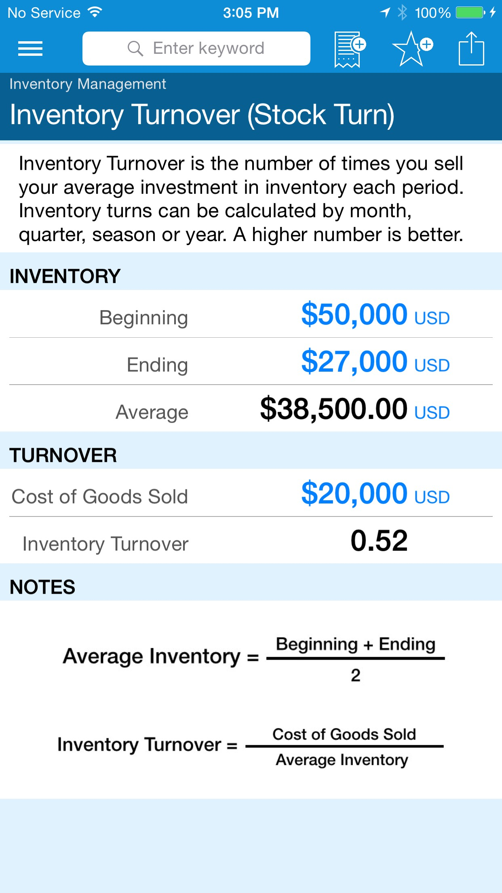Tap the Inventory Turnover formula image
The width and height of the screenshot is (502, 893).
coord(251,747)
